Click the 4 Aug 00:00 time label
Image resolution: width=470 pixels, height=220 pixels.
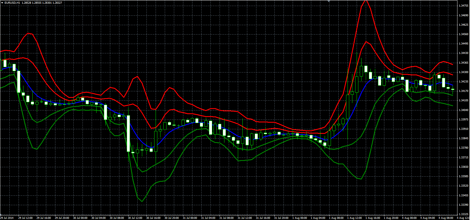pyautogui.click(x=409, y=218)
